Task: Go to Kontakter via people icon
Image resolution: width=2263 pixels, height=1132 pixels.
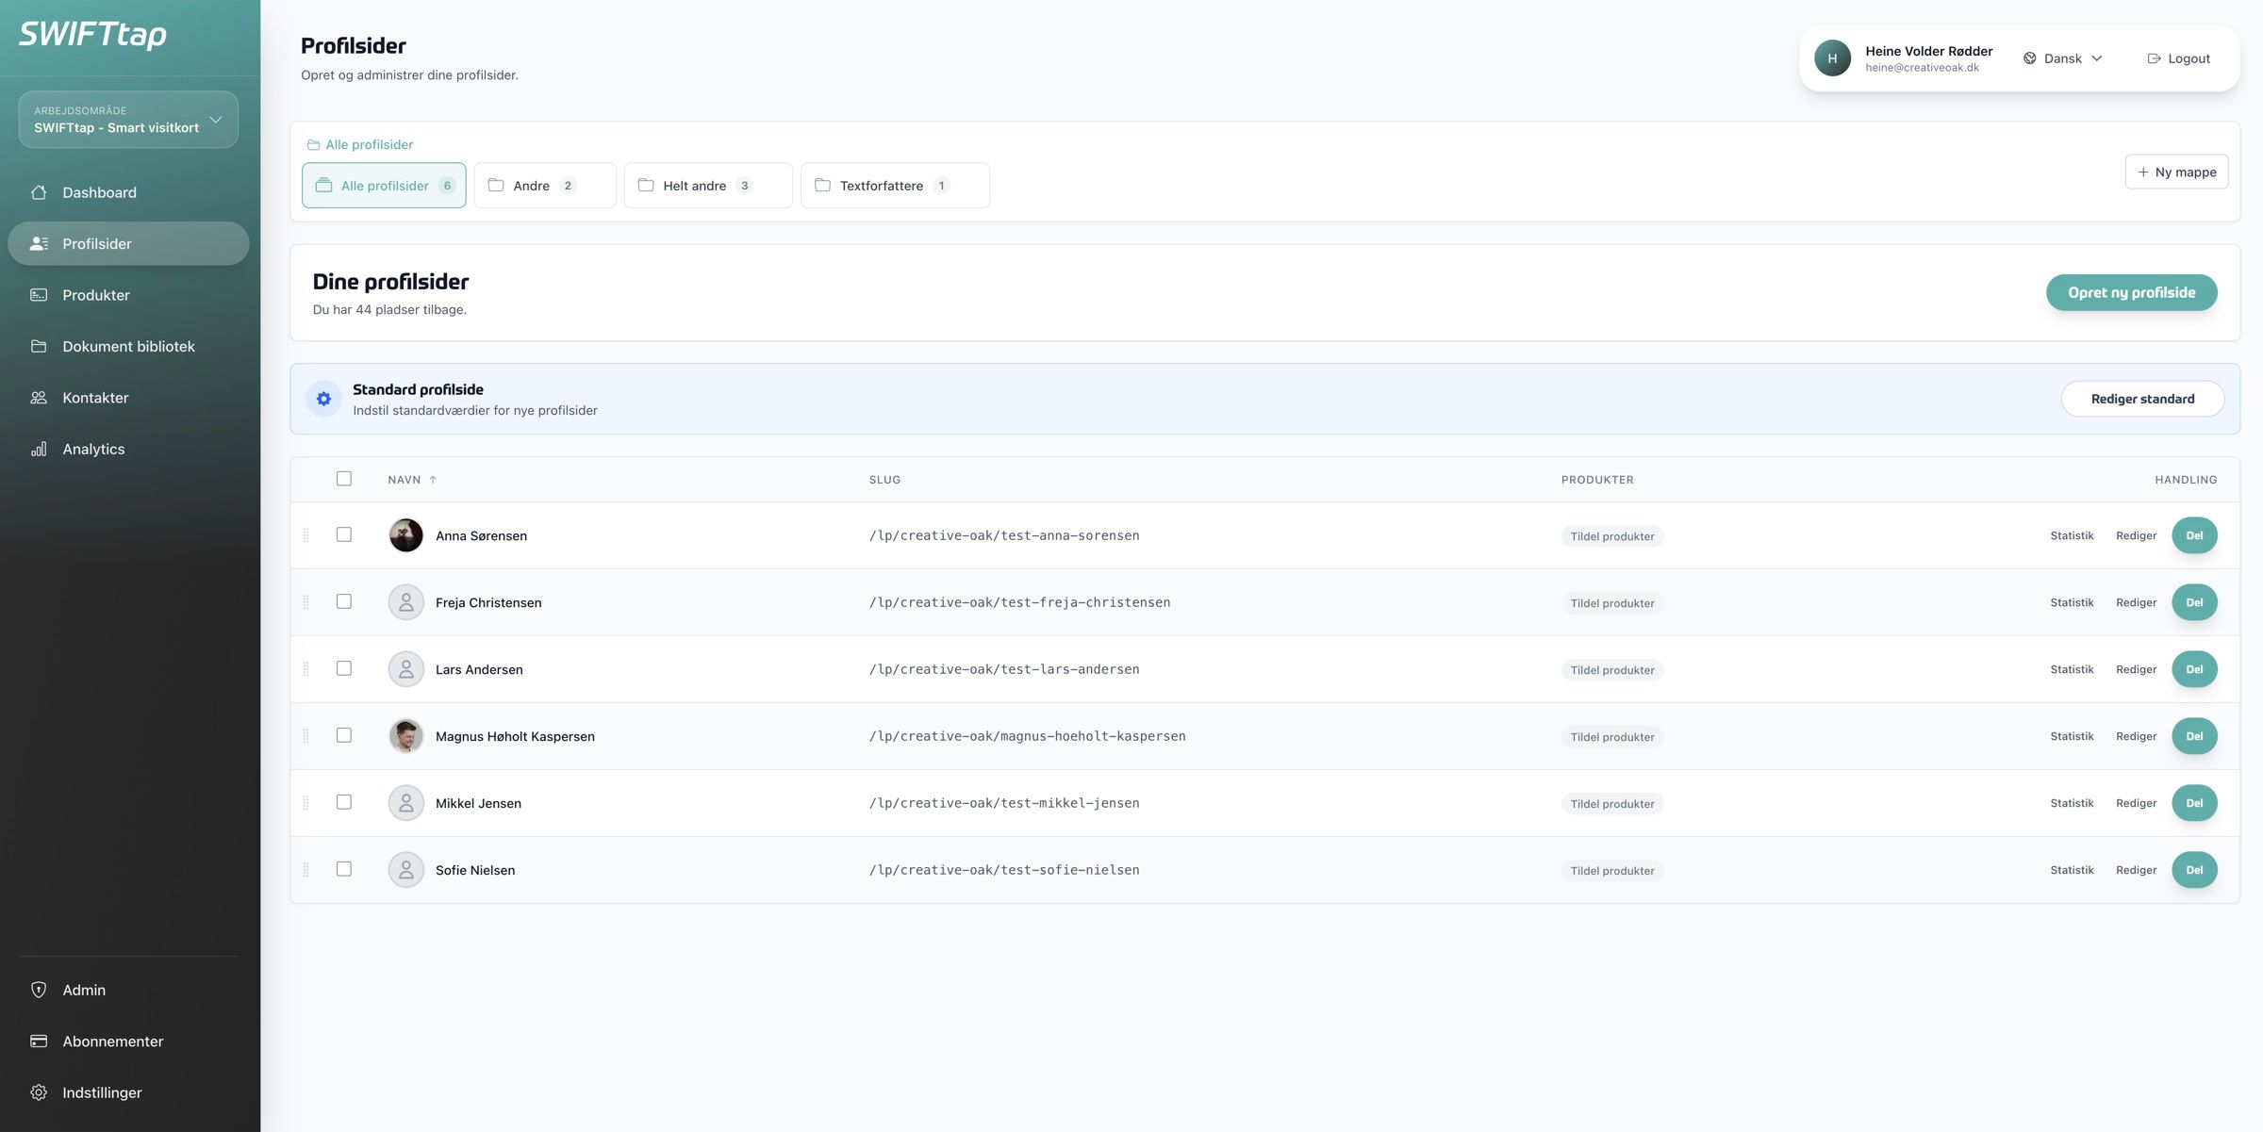Action: click(x=39, y=398)
